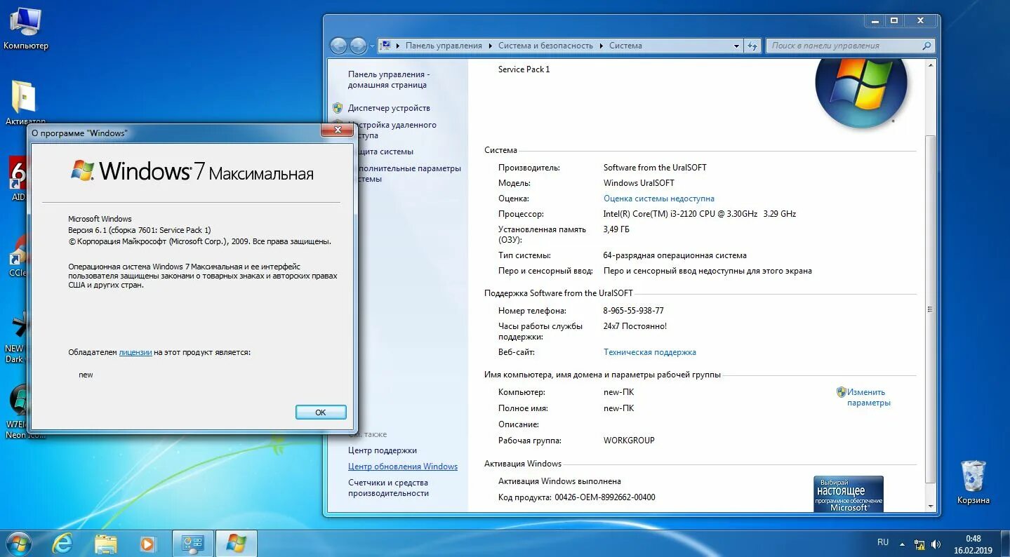Select the NEW Dark desktop icon
Image resolution: width=1010 pixels, height=557 pixels.
(15, 338)
